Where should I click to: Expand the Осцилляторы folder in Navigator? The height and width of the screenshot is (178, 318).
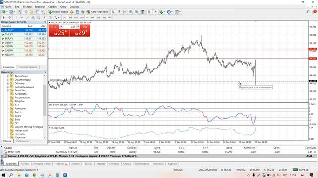(x=8, y=80)
